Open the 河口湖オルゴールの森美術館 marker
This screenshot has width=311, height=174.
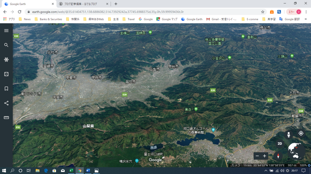pyautogui.click(x=213, y=129)
